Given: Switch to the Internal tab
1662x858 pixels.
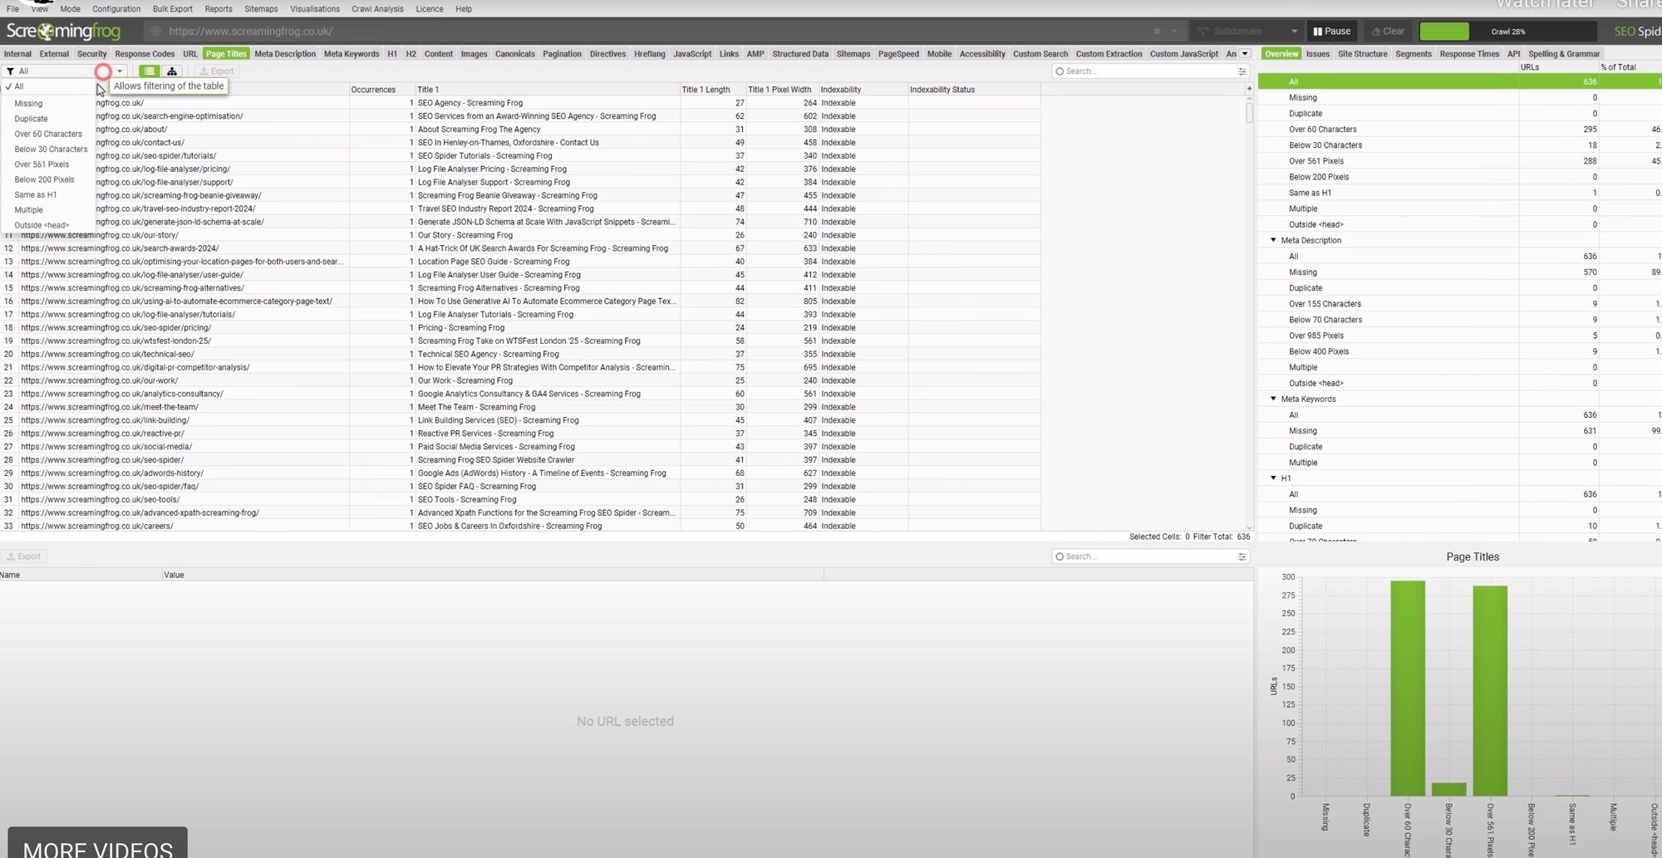Looking at the screenshot, I should click(x=17, y=54).
